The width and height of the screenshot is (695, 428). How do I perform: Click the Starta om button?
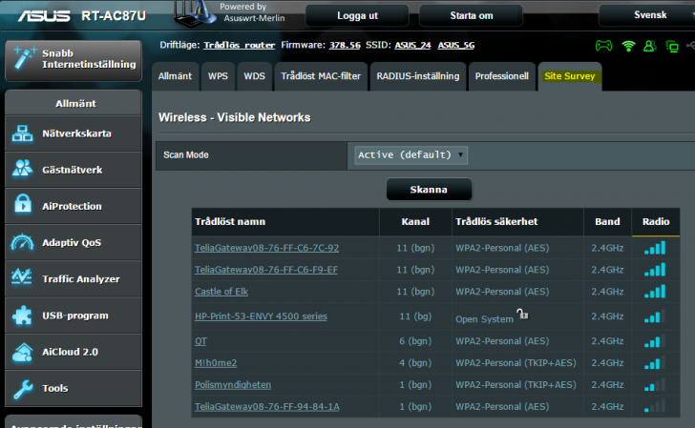point(472,15)
